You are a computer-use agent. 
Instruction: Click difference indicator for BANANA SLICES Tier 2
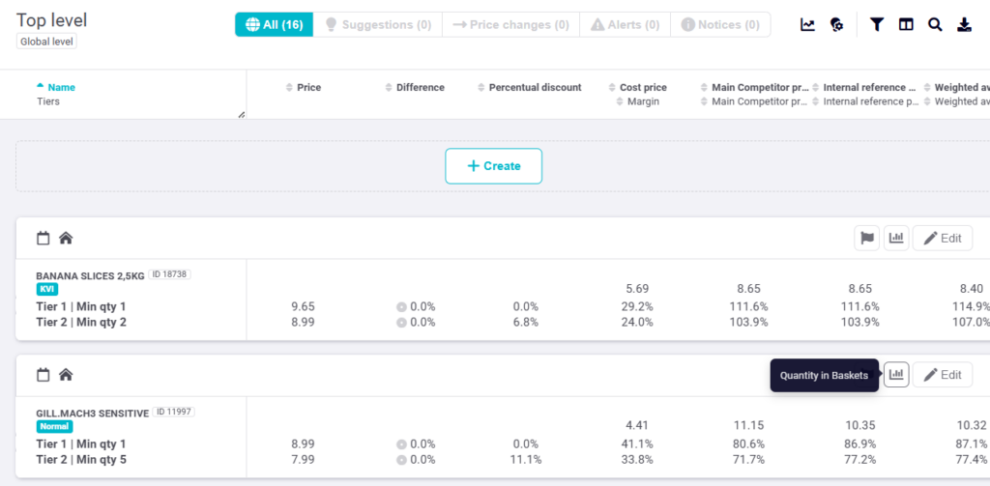click(x=401, y=323)
